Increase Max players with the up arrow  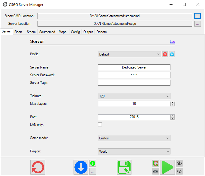coord(173,102)
